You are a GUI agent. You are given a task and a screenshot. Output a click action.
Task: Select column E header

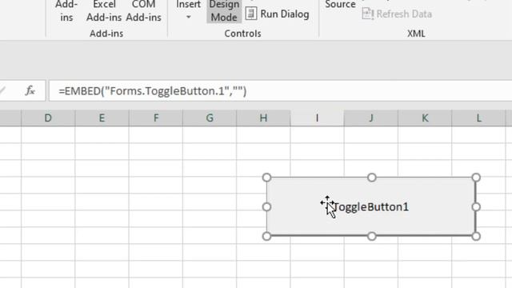[102, 118]
